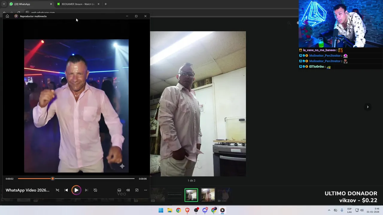Open volume control in media player
The width and height of the screenshot is (383, 215).
tap(128, 190)
